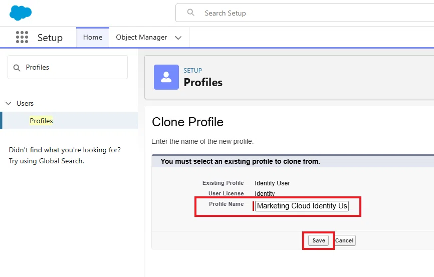Open the Object Manager tab
The height and width of the screenshot is (277, 434).
point(141,38)
